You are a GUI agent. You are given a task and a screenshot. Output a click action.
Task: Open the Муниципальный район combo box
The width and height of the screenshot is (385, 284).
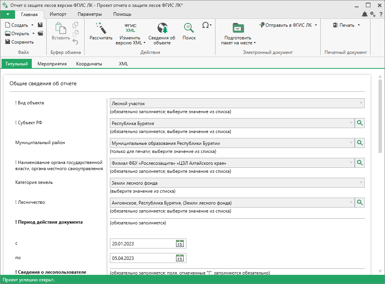[232, 143]
